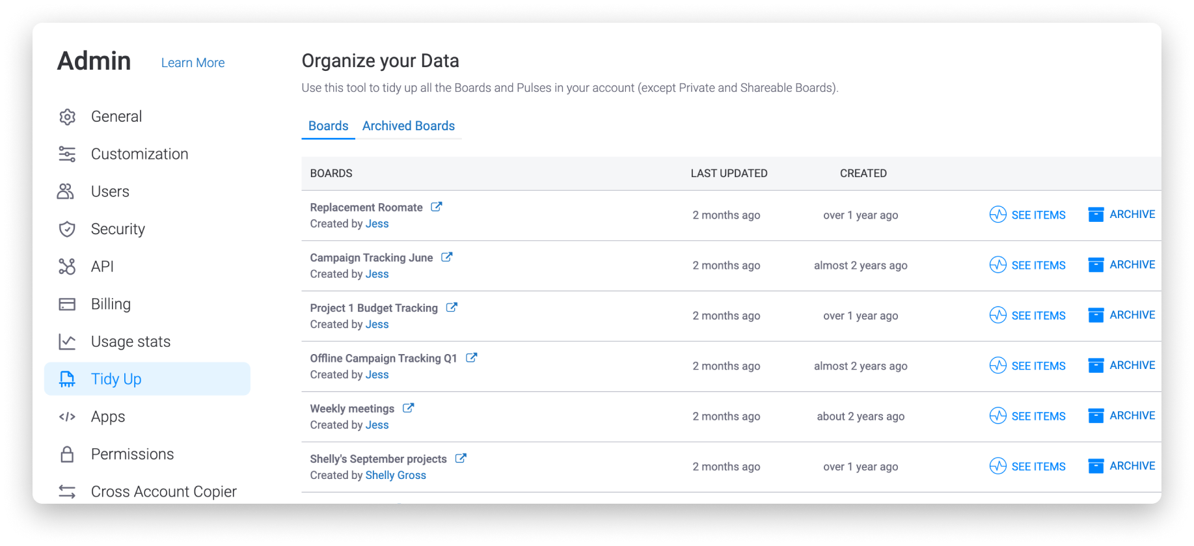Click pulse icon for Replacement Roomate row

click(998, 214)
